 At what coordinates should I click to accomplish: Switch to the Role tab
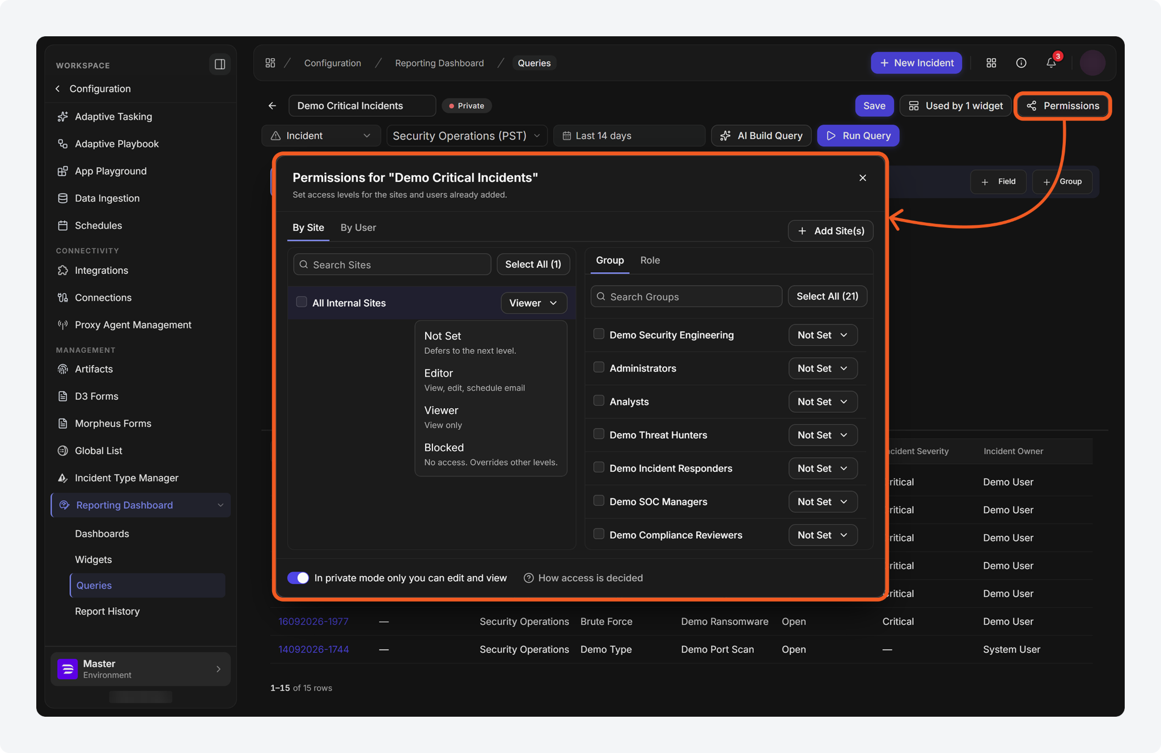pos(650,260)
